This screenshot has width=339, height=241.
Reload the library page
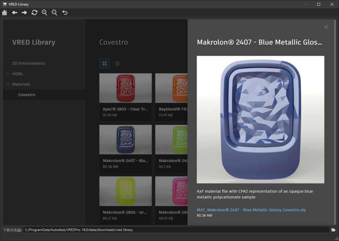[x=34, y=12]
